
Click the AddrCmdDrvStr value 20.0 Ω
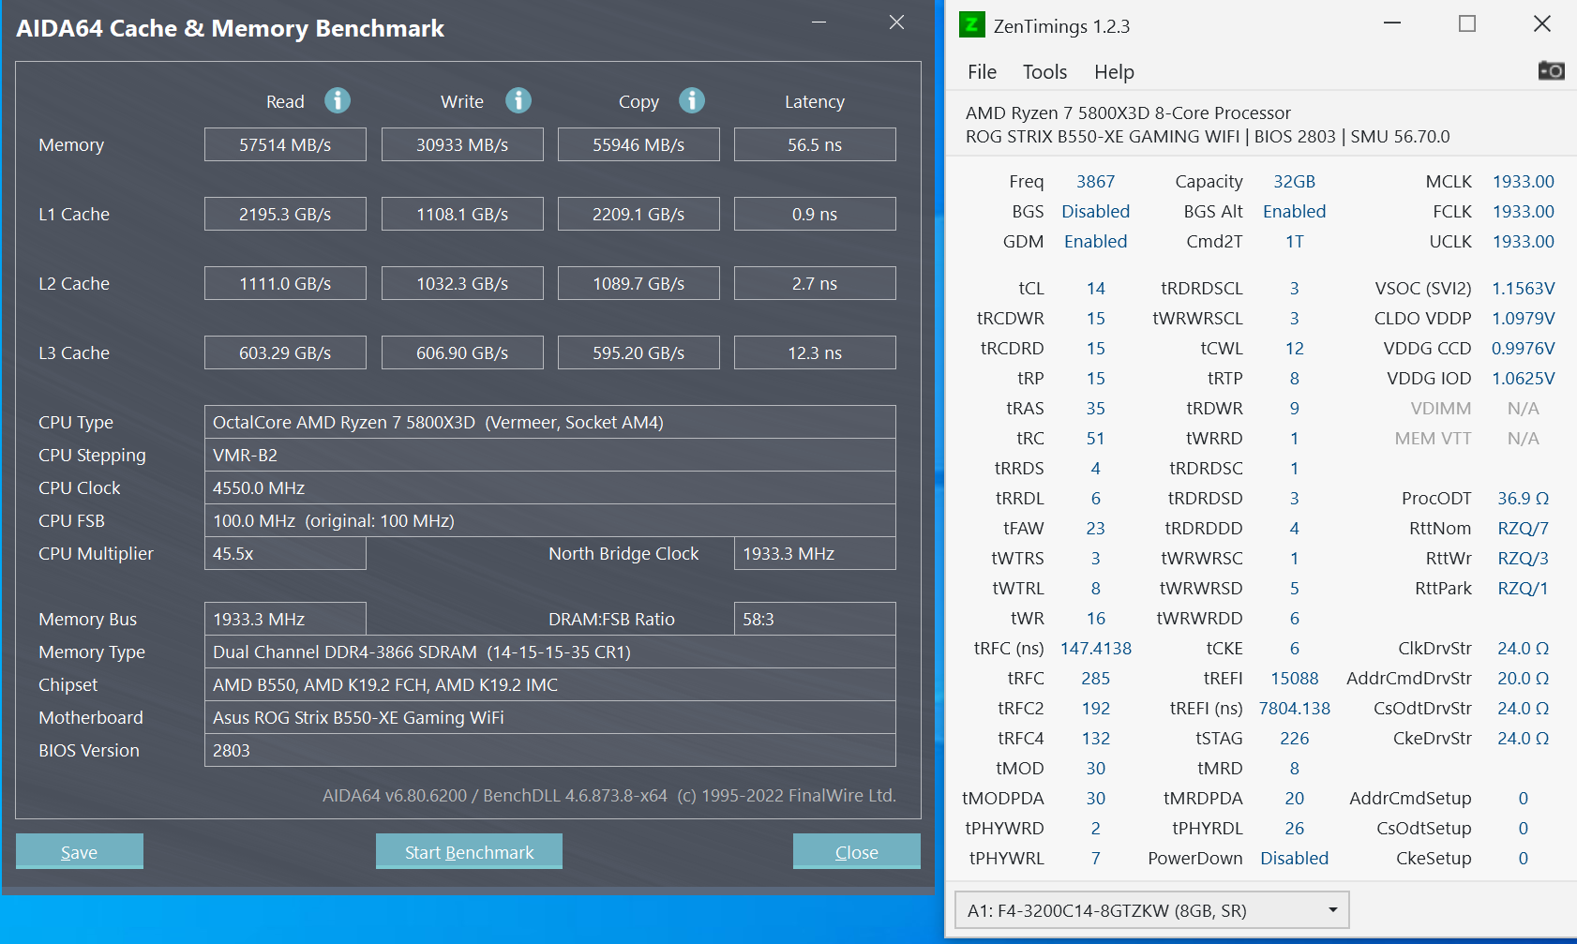1523,678
